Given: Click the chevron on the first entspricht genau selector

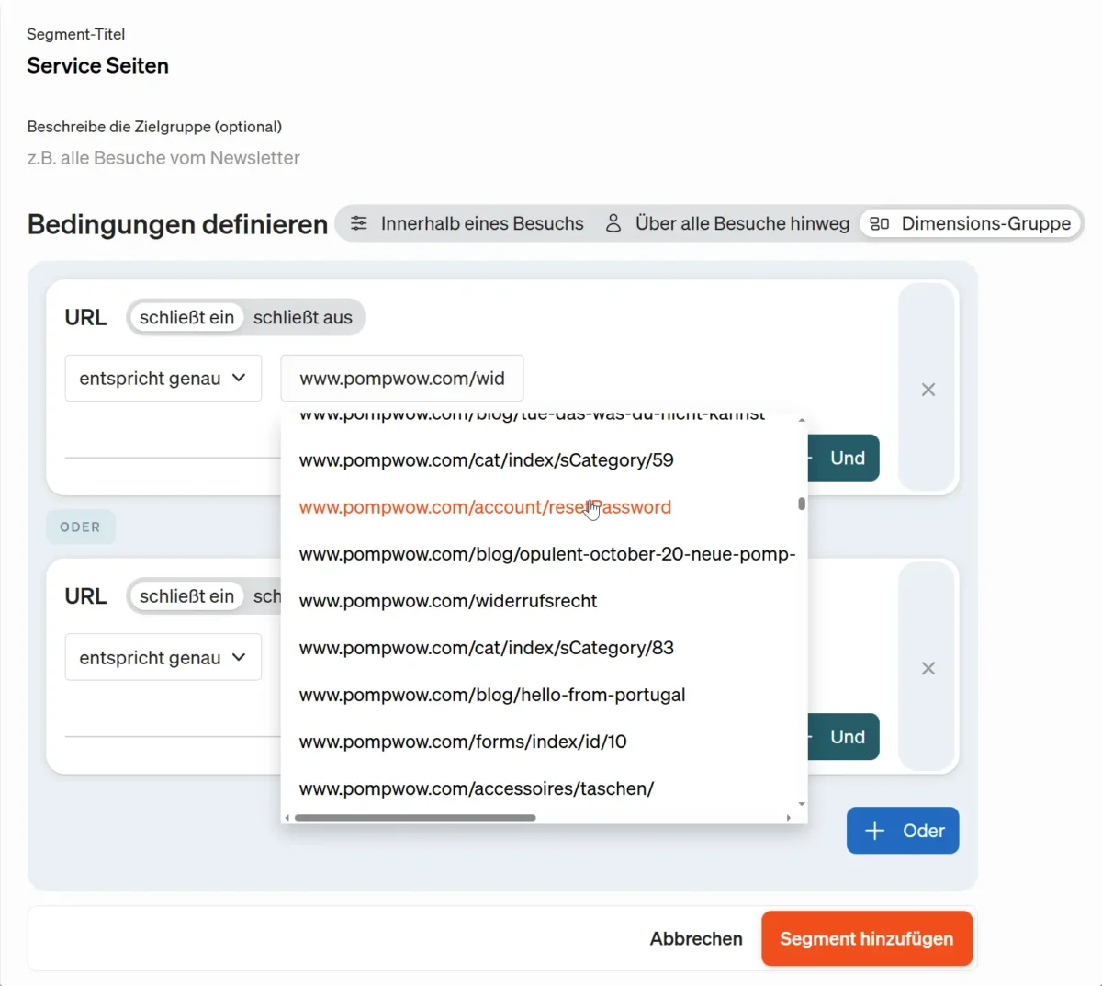Looking at the screenshot, I should tap(241, 378).
